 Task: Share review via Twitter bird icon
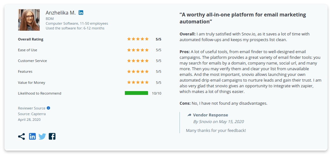tap(42, 136)
